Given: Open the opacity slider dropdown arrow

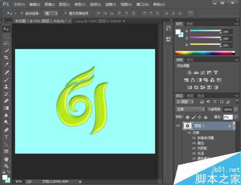Looking at the screenshot, I should (236, 110).
